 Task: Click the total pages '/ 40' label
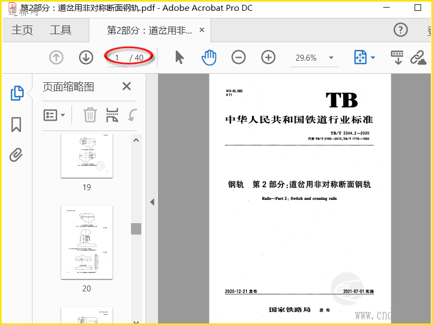tap(137, 58)
